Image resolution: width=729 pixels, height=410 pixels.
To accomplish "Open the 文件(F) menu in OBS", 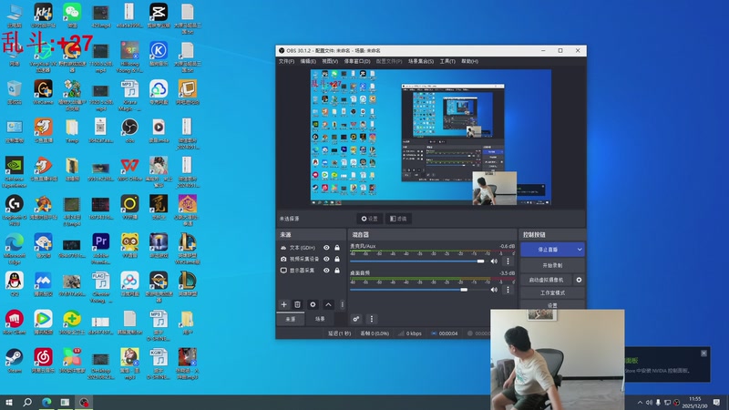I will coord(286,61).
